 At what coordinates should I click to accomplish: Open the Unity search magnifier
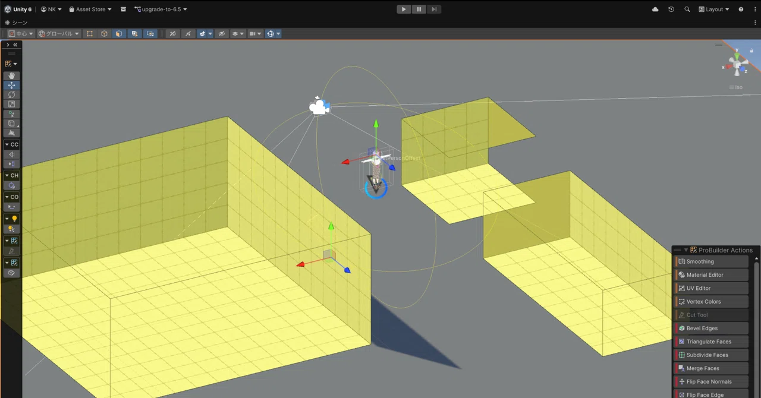tap(687, 10)
